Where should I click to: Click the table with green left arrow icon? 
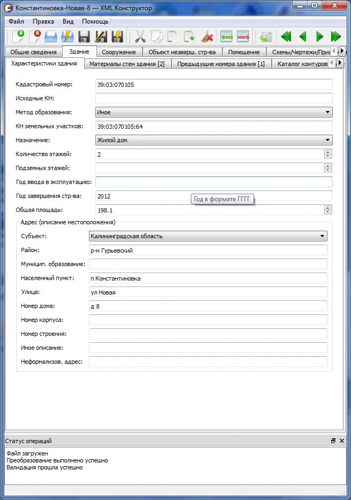tap(226, 36)
